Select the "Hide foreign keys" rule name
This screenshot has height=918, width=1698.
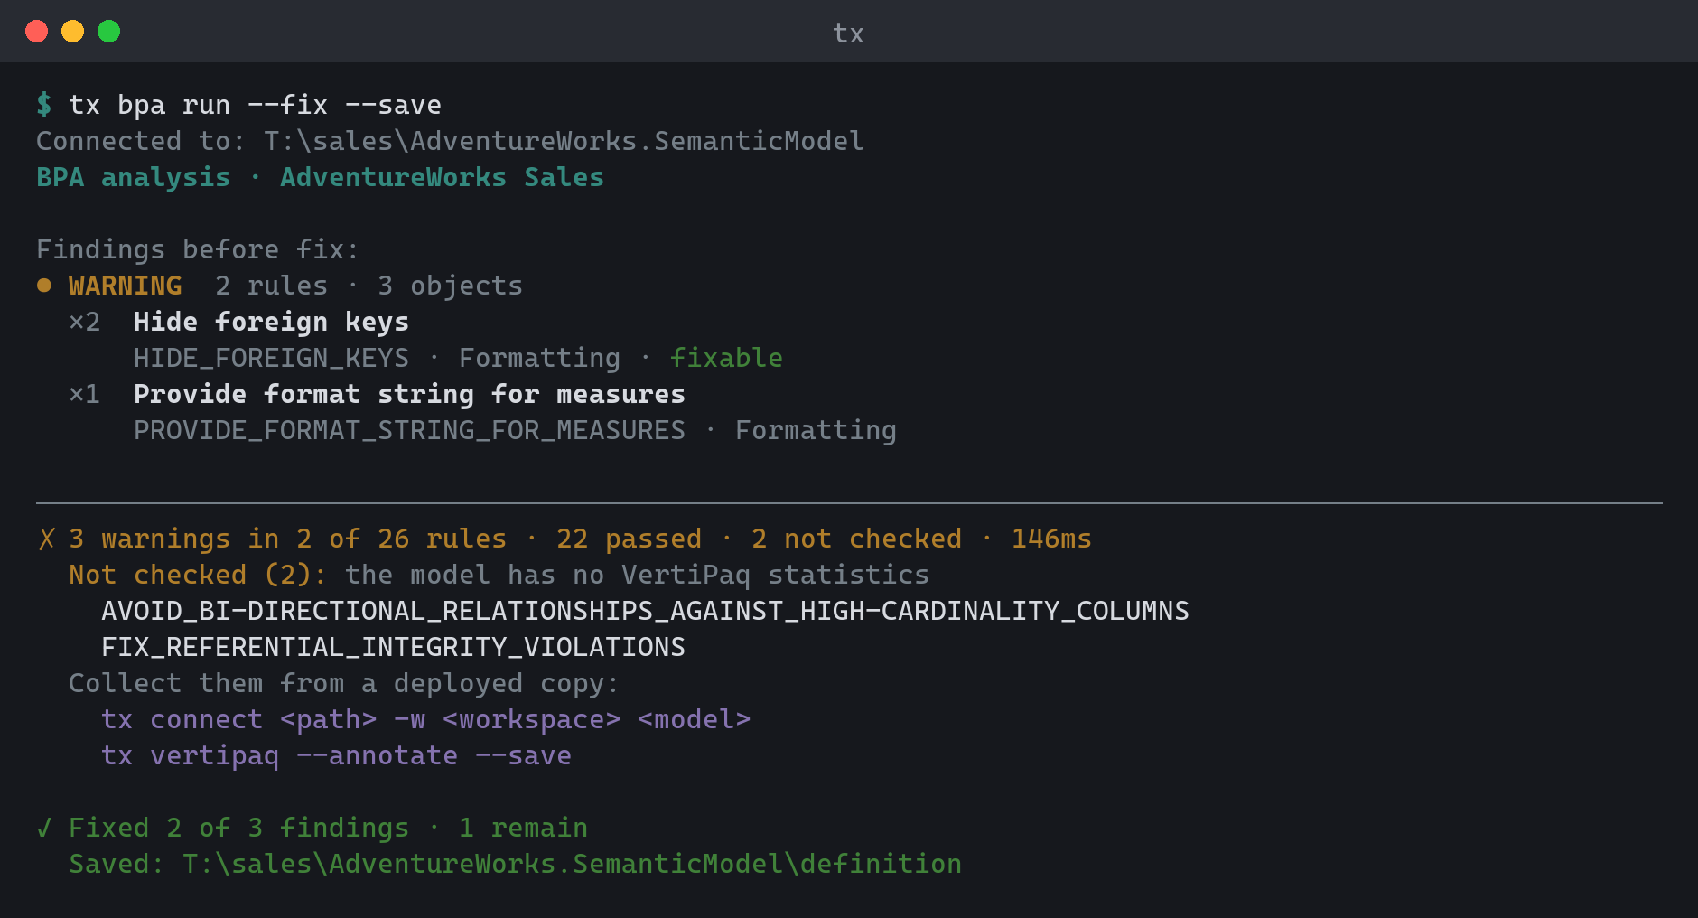tap(271, 322)
